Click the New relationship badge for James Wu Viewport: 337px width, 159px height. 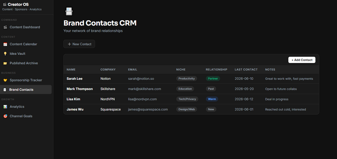[211, 109]
